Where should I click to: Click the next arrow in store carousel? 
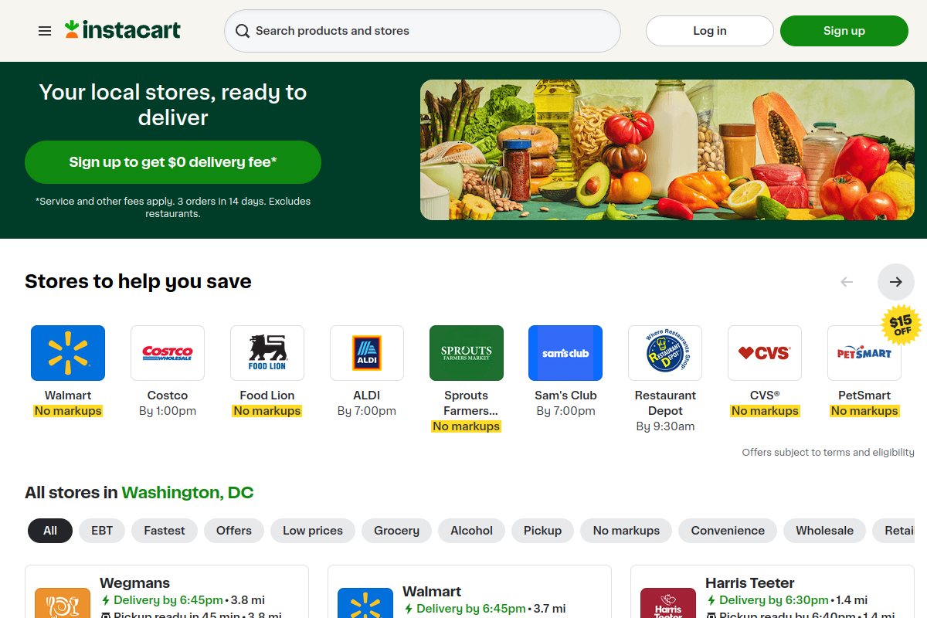tap(896, 282)
